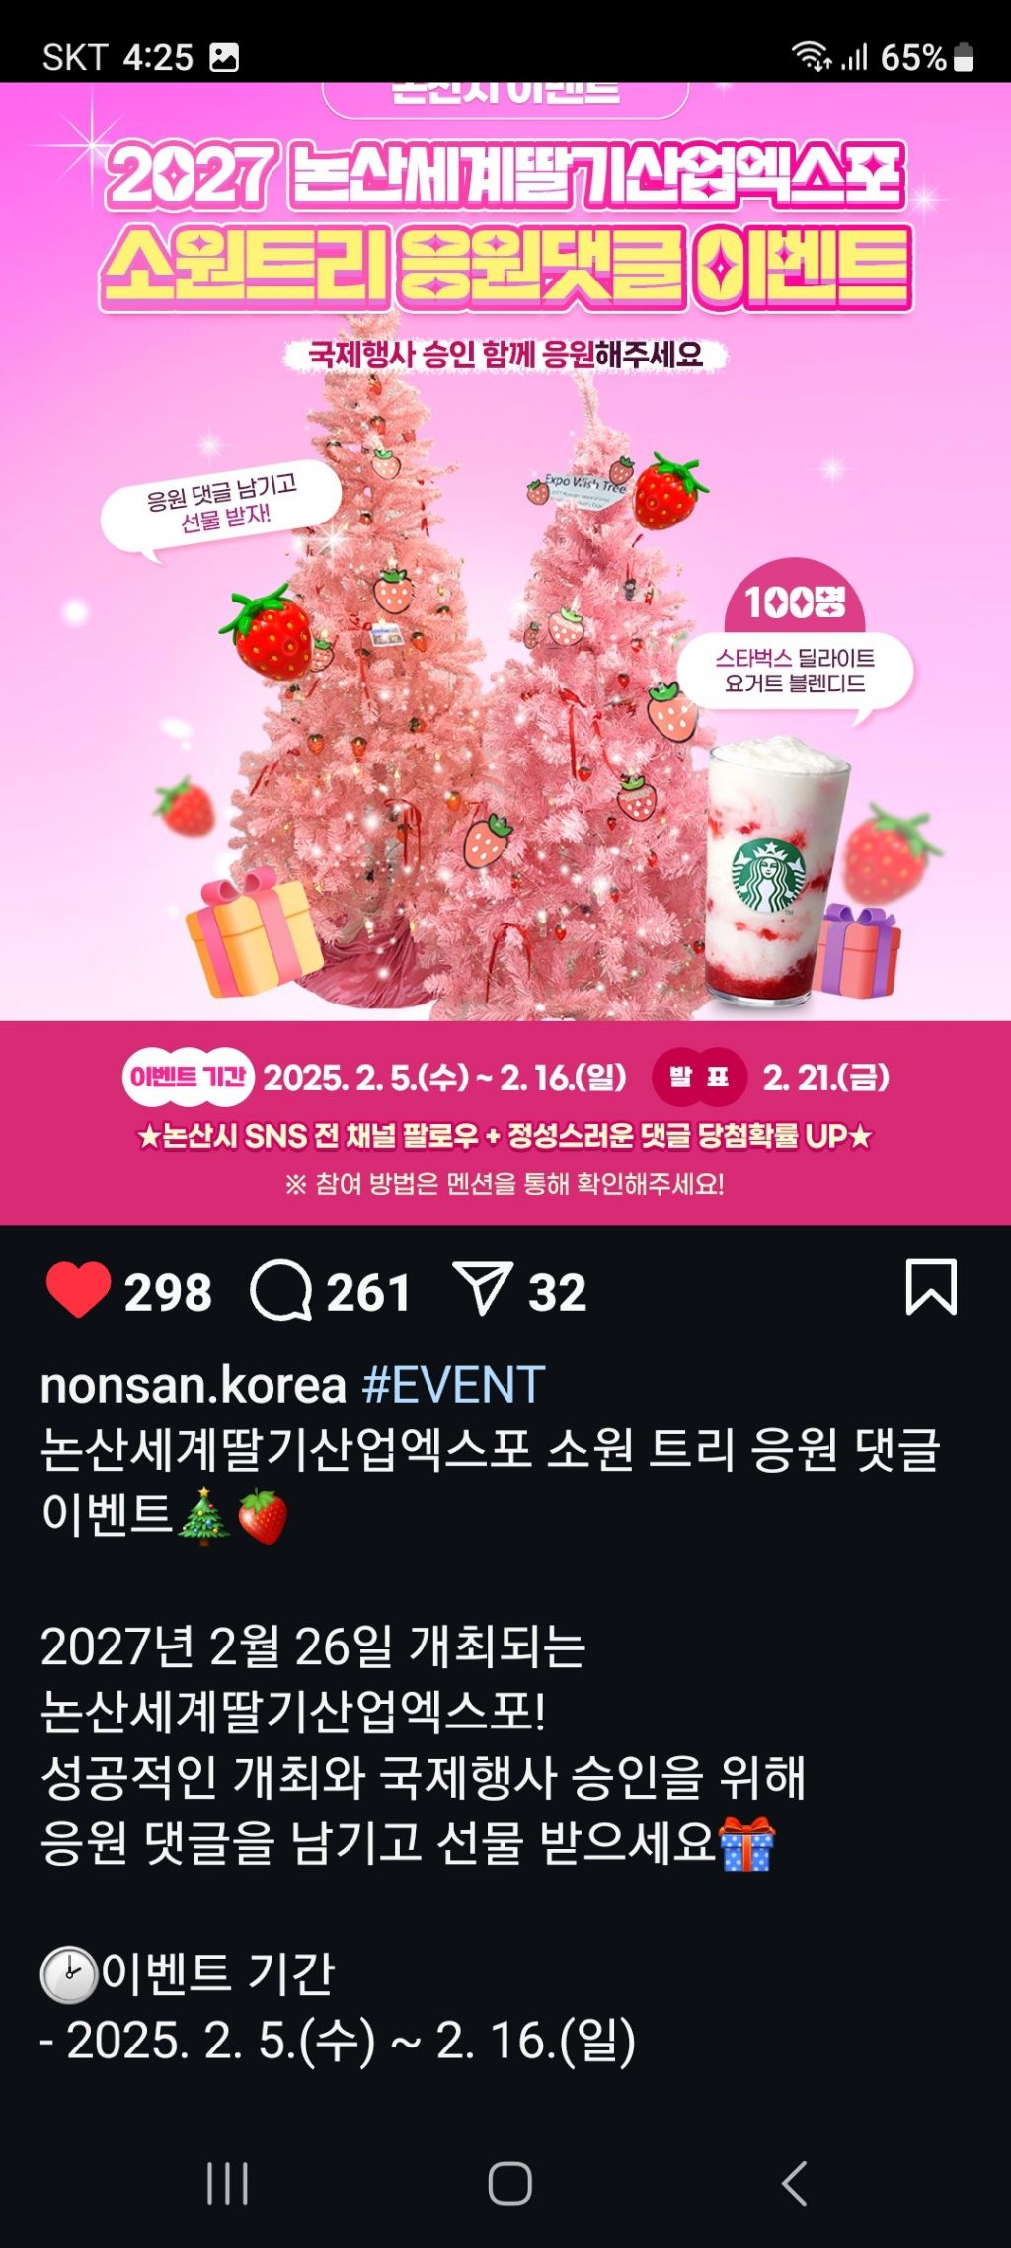Tap the #EVENT hashtag
The height and width of the screenshot is (2248, 1011).
pos(453,1385)
